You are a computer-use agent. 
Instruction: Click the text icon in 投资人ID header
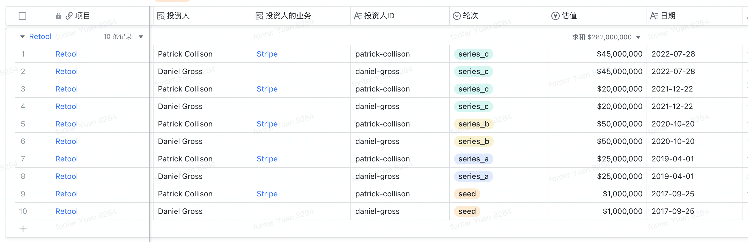(358, 16)
